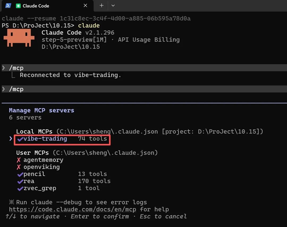Click the 'User MCPs' section header

32,153
